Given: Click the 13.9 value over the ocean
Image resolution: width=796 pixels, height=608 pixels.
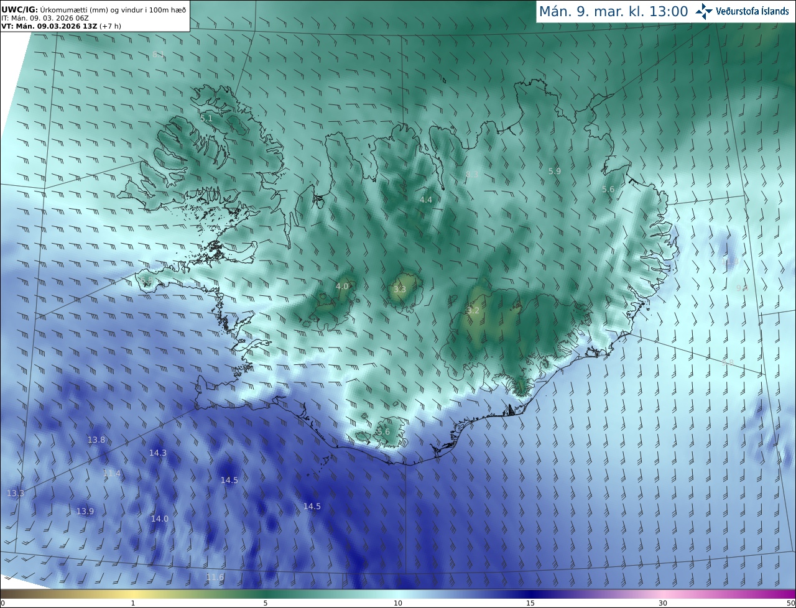Looking at the screenshot, I should pyautogui.click(x=85, y=512).
